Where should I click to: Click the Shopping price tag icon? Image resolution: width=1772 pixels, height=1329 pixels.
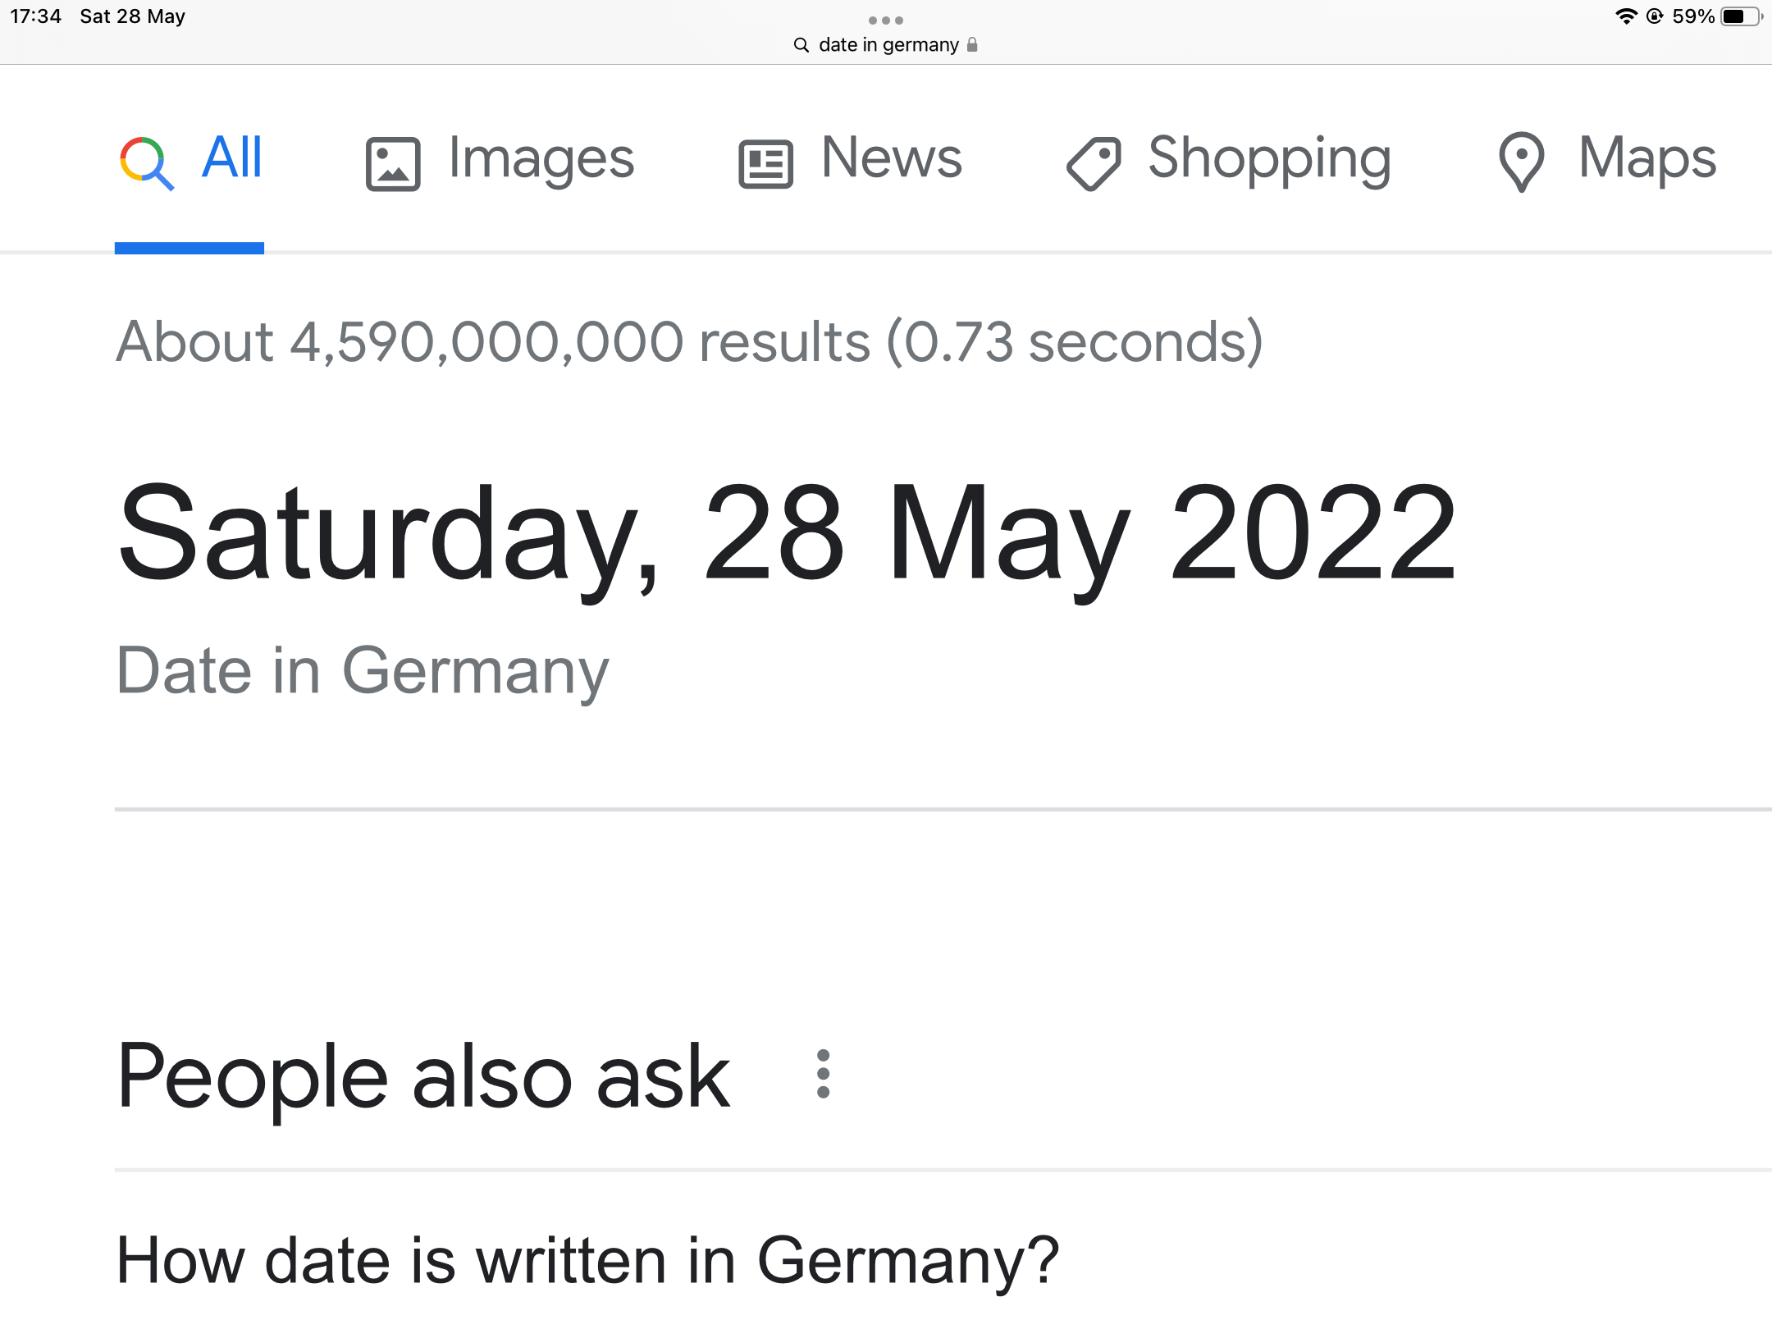[x=1094, y=164]
